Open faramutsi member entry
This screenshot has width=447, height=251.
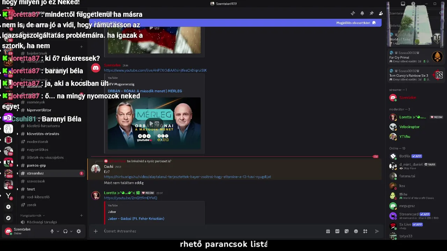tap(416, 176)
